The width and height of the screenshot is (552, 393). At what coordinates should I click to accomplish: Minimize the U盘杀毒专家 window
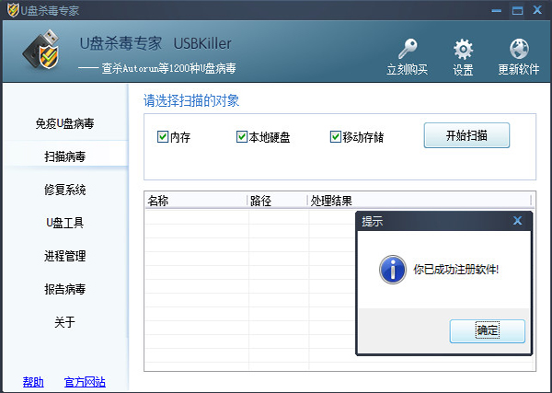[x=497, y=10]
